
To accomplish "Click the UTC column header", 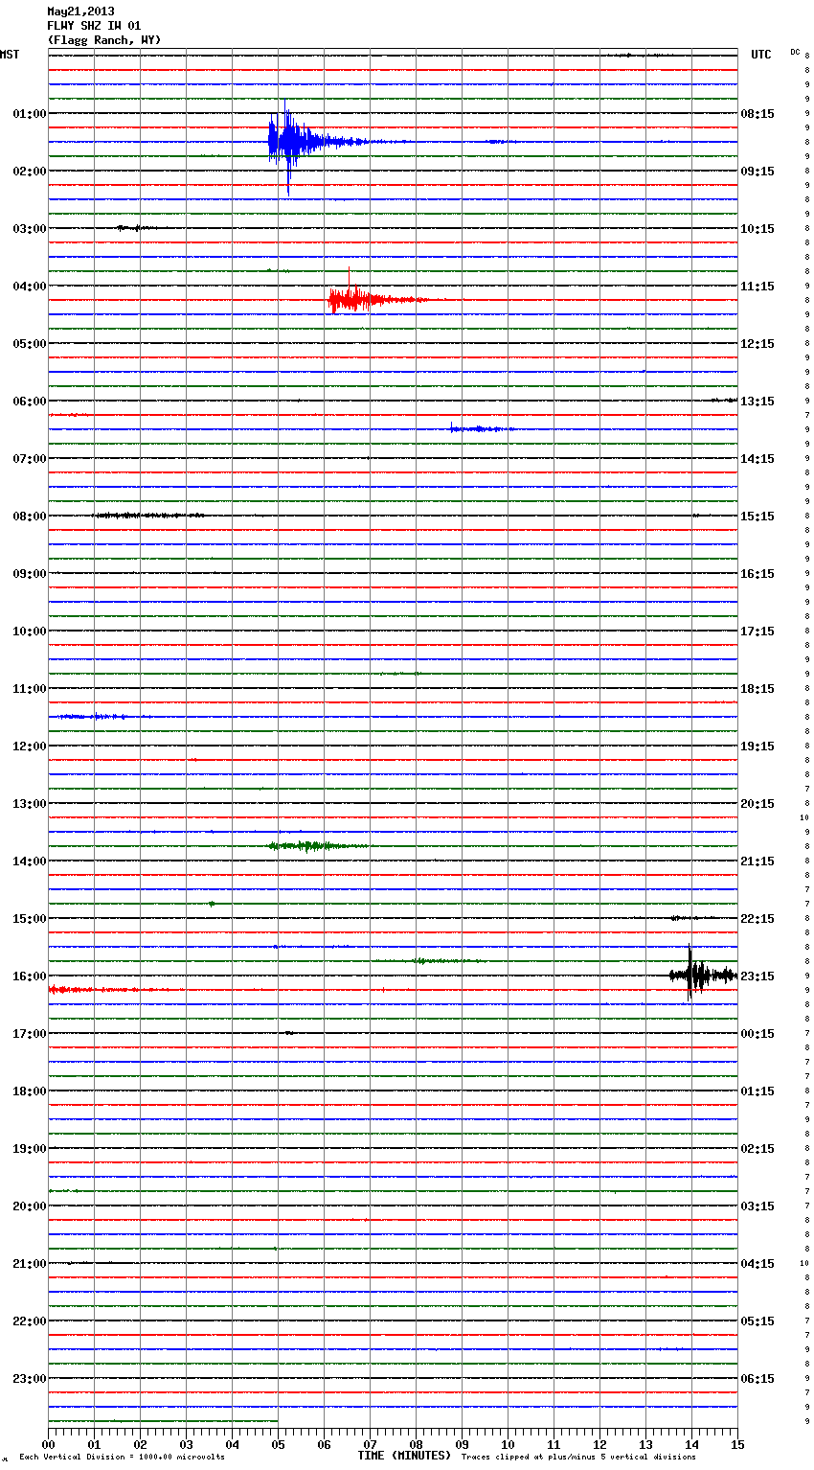I will pyautogui.click(x=760, y=55).
